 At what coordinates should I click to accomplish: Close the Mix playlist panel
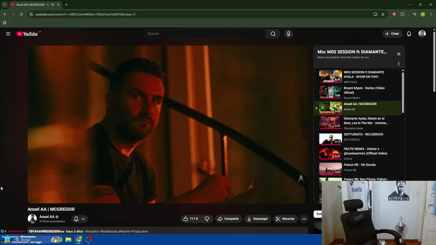[399, 54]
